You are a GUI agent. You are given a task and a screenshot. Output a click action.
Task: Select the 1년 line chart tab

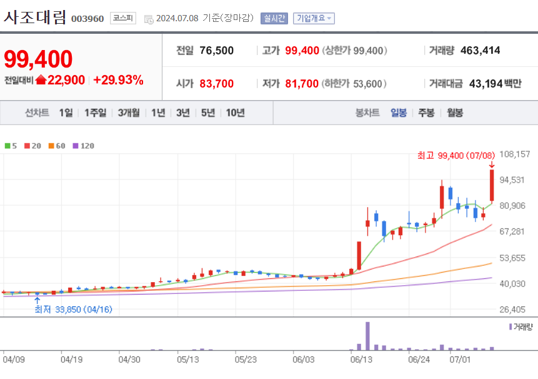pyautogui.click(x=158, y=113)
